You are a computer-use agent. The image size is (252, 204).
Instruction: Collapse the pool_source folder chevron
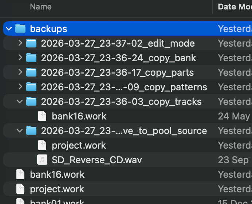point(20,131)
